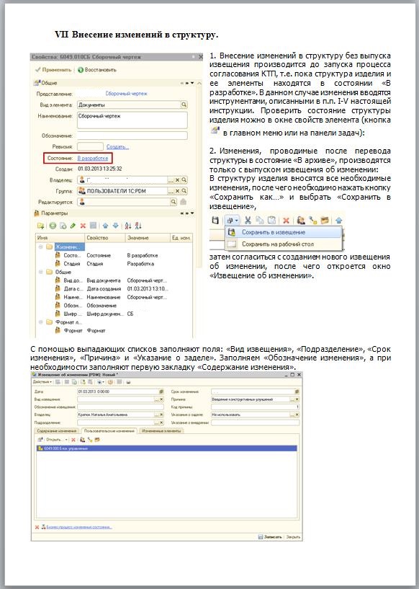Collapse the Общие section header menu arrow

(192, 83)
